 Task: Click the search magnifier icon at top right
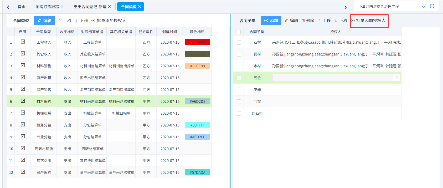click(x=432, y=6)
